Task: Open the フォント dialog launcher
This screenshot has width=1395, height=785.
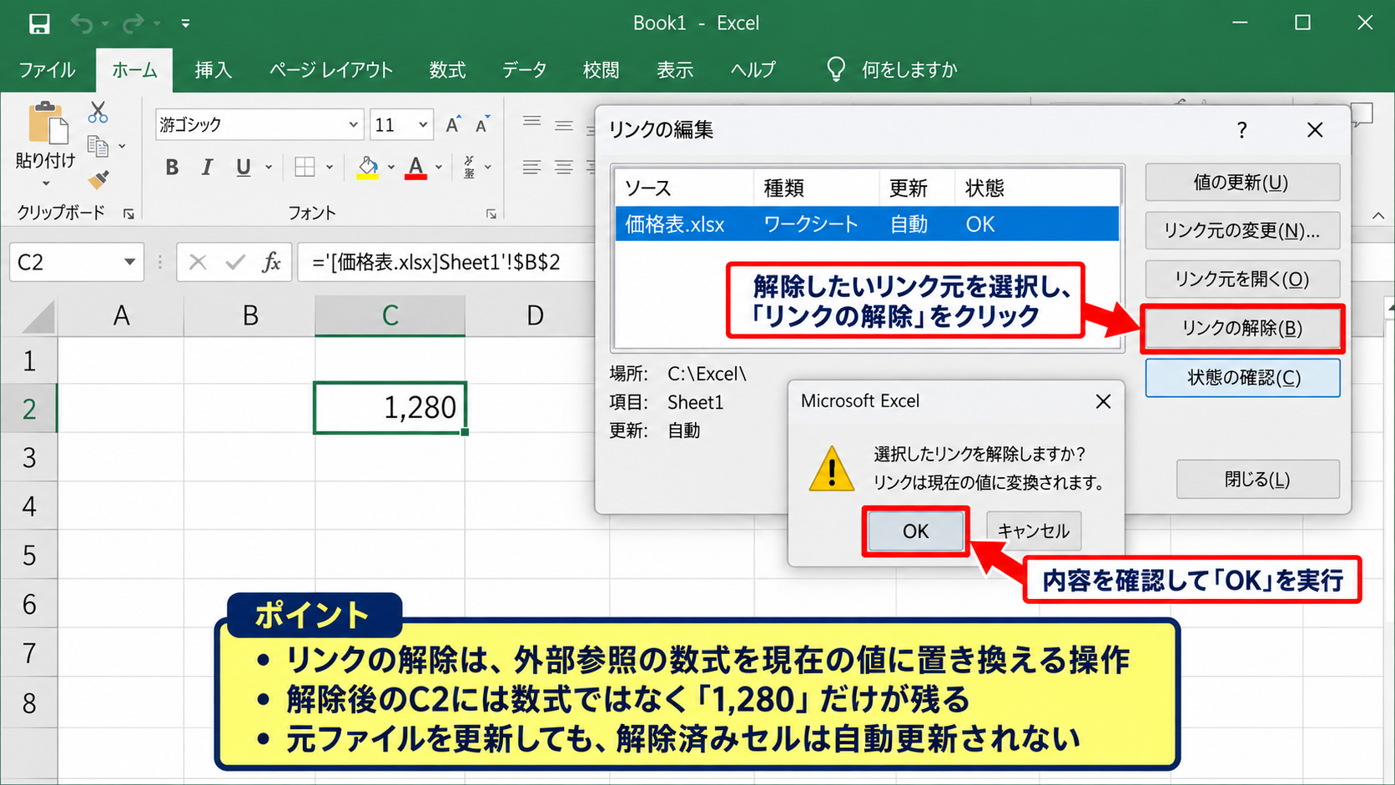Action: (491, 214)
